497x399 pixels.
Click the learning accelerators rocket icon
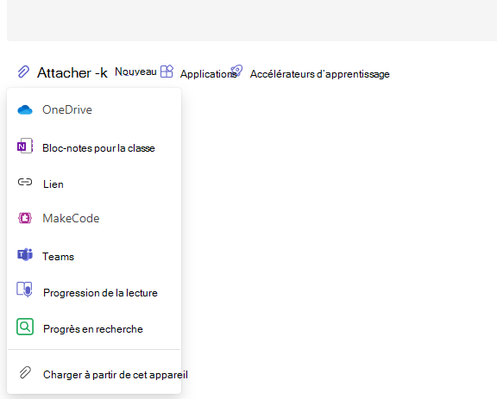[236, 71]
